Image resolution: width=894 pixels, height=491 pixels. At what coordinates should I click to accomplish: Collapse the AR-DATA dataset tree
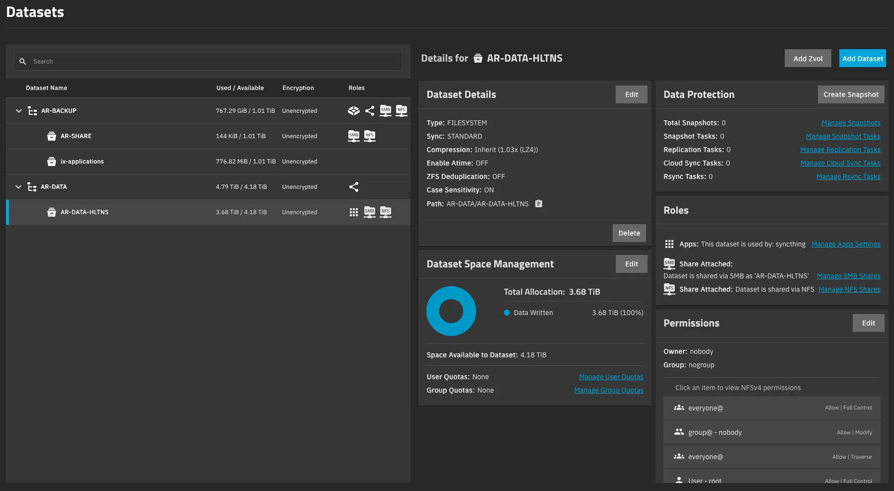coord(18,187)
